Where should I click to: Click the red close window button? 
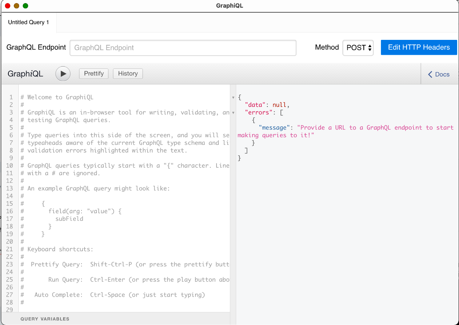pyautogui.click(x=7, y=6)
